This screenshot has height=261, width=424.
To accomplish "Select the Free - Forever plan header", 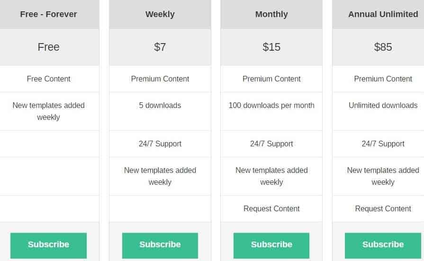I will 48,14.
